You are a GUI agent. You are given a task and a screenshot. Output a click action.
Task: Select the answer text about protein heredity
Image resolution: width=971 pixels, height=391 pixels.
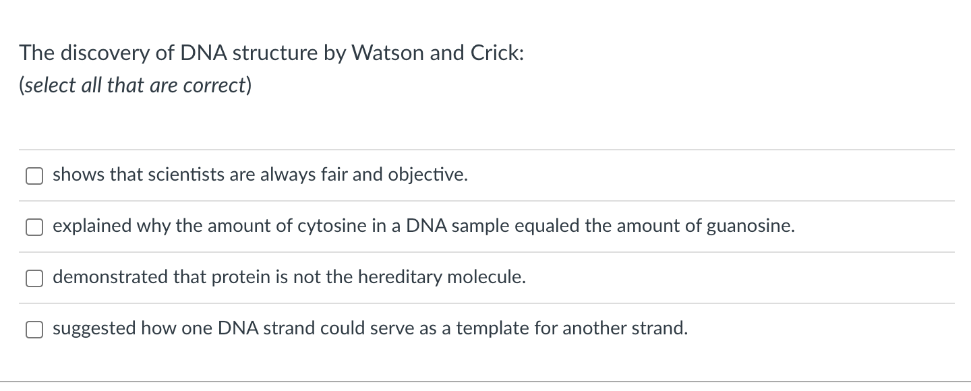coord(289,277)
